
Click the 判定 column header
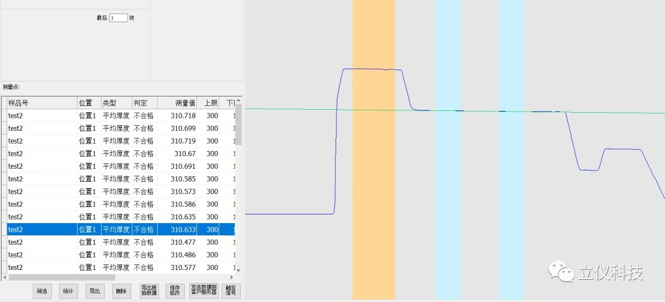[144, 103]
